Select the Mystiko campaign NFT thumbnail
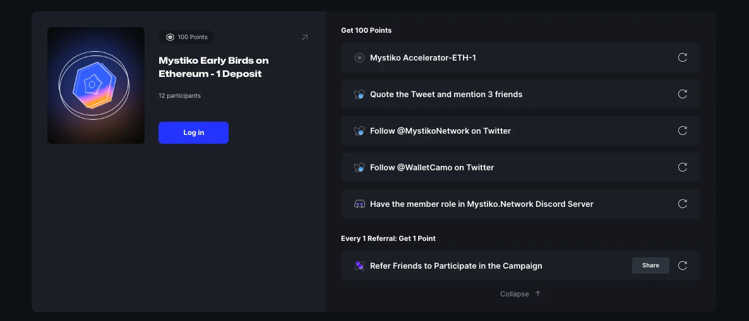 click(x=96, y=85)
